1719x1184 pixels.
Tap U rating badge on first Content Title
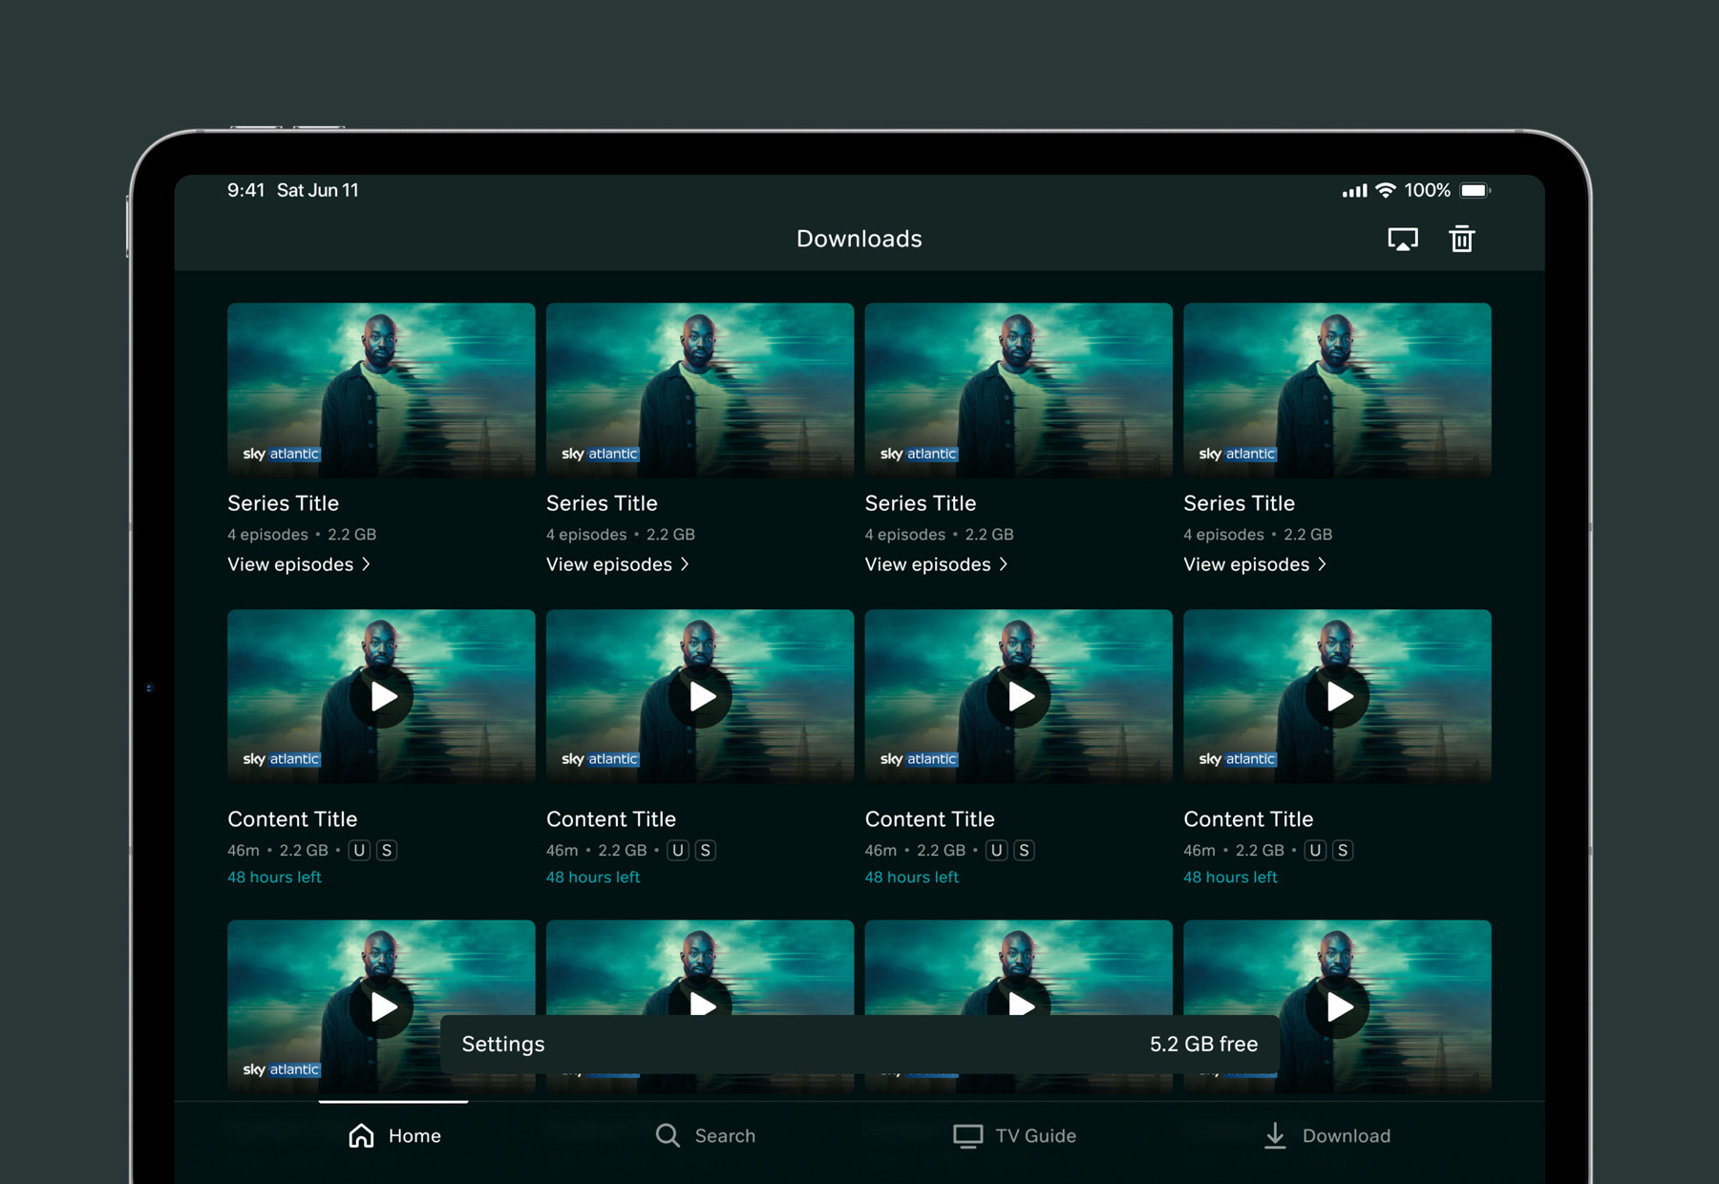point(359,850)
